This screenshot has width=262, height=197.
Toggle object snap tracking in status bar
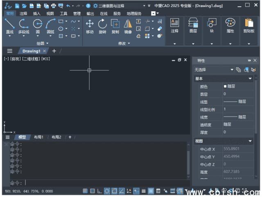(x=122, y=191)
